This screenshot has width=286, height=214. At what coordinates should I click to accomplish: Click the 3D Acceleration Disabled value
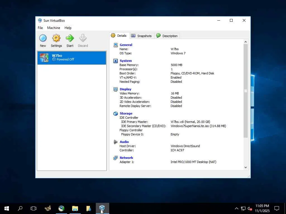click(x=176, y=98)
